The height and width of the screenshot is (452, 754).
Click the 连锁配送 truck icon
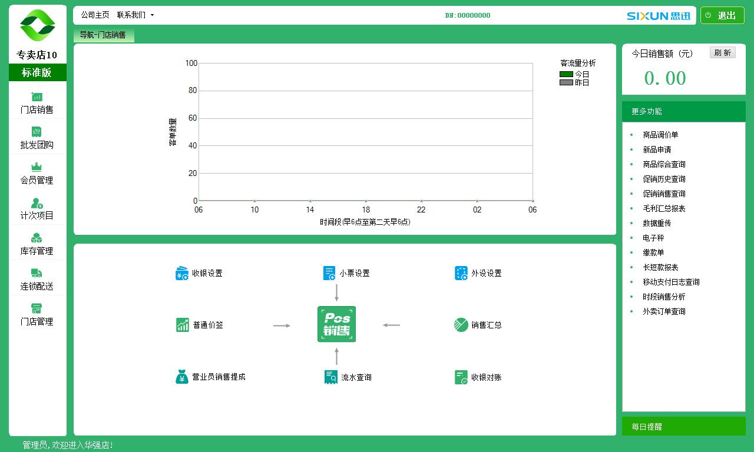[x=37, y=274]
